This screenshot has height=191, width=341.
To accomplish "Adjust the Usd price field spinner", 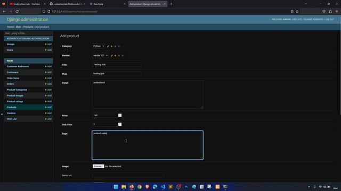I will click(x=120, y=124).
